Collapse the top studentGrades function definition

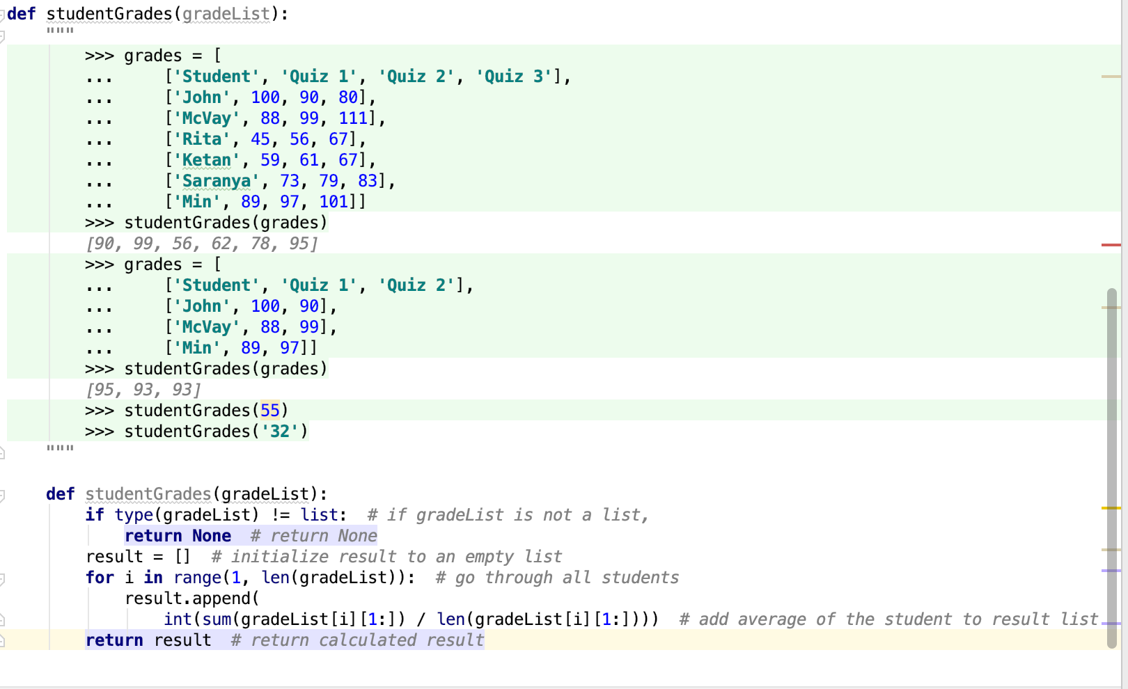pyautogui.click(x=3, y=14)
